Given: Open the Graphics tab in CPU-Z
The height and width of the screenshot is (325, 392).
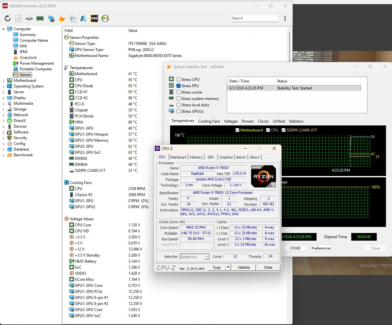Looking at the screenshot, I should [226, 157].
